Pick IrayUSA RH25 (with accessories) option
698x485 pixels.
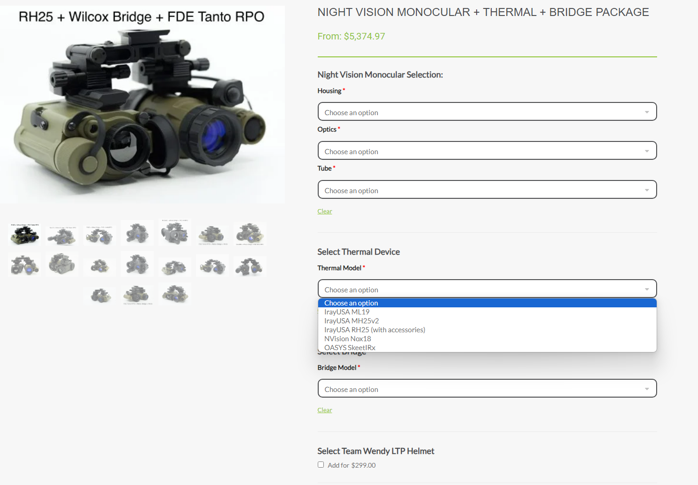click(487, 330)
